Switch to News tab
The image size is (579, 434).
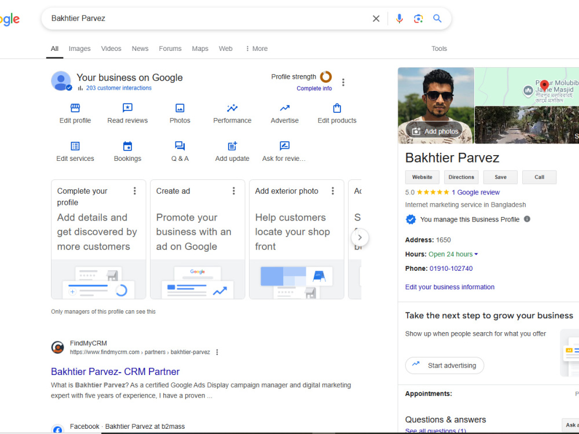140,49
